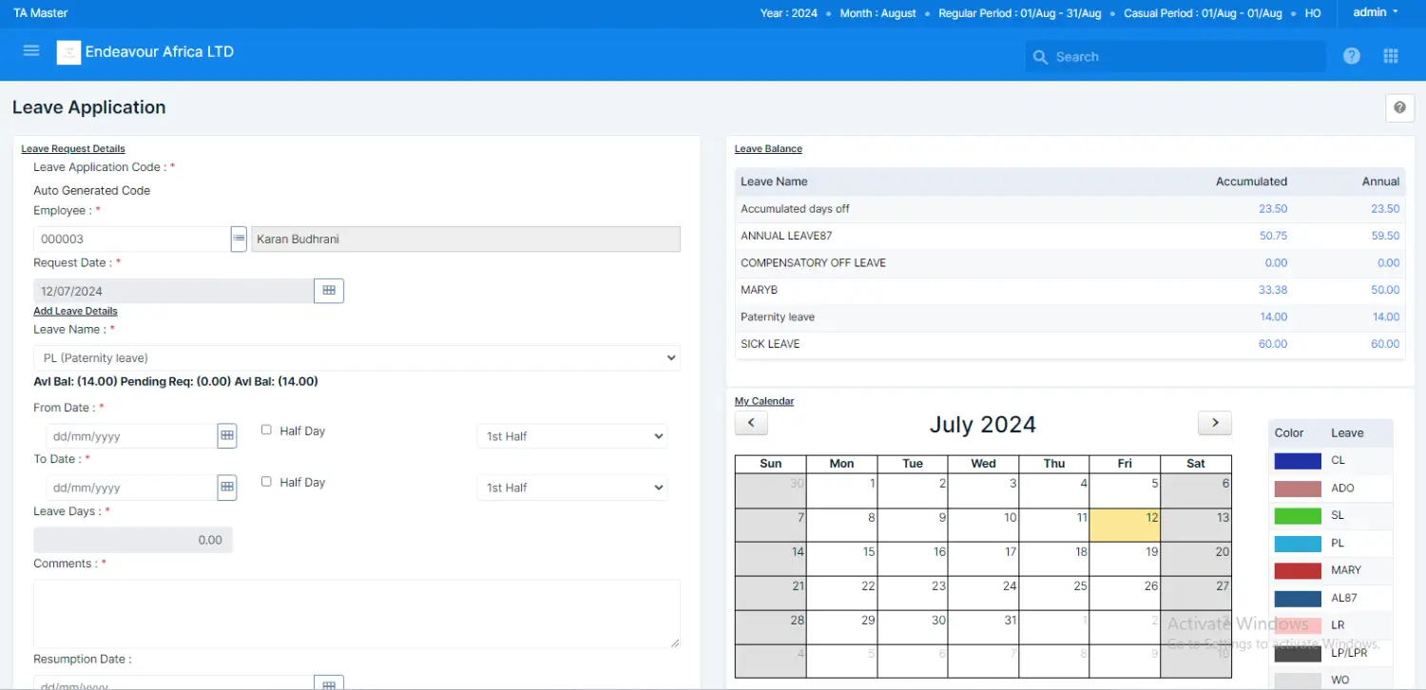This screenshot has height=690, width=1426.
Task: Enable Half Day for To Date
Action: coord(267,482)
